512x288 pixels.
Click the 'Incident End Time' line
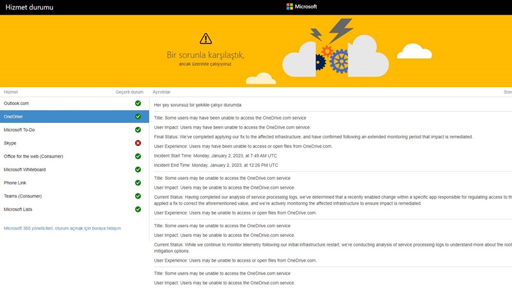tap(216, 165)
